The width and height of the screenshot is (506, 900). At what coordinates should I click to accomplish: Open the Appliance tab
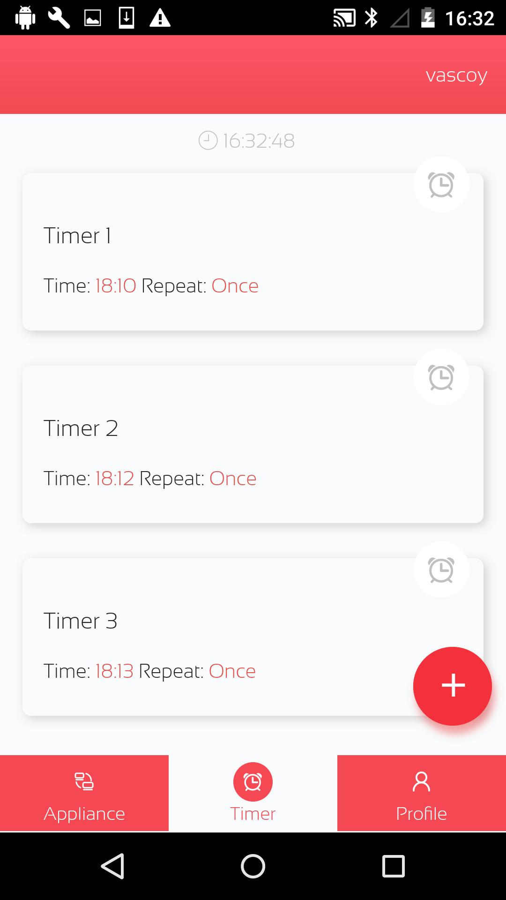click(x=84, y=793)
